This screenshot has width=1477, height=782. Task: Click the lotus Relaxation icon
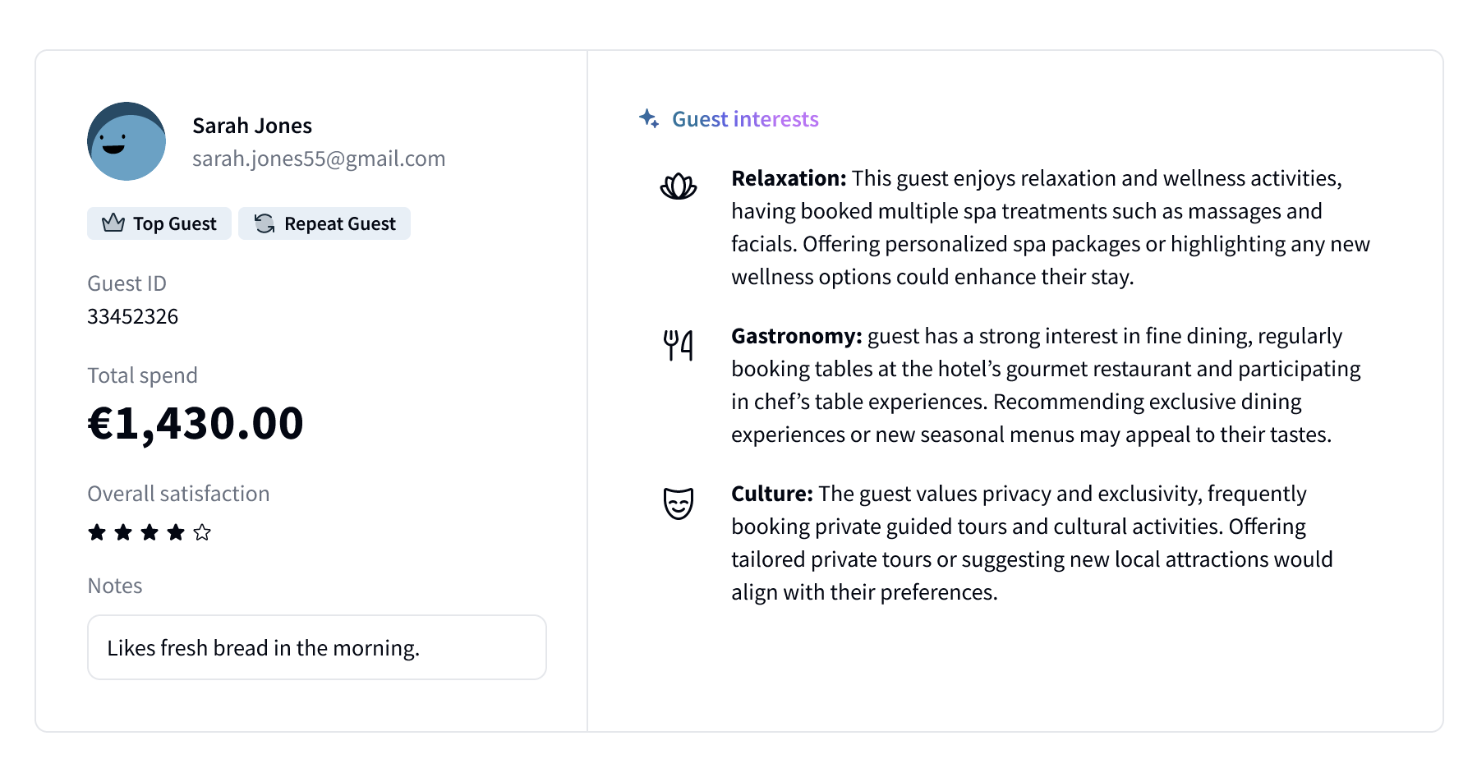[679, 186]
